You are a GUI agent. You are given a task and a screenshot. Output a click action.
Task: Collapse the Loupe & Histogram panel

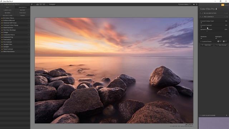coord(200,115)
